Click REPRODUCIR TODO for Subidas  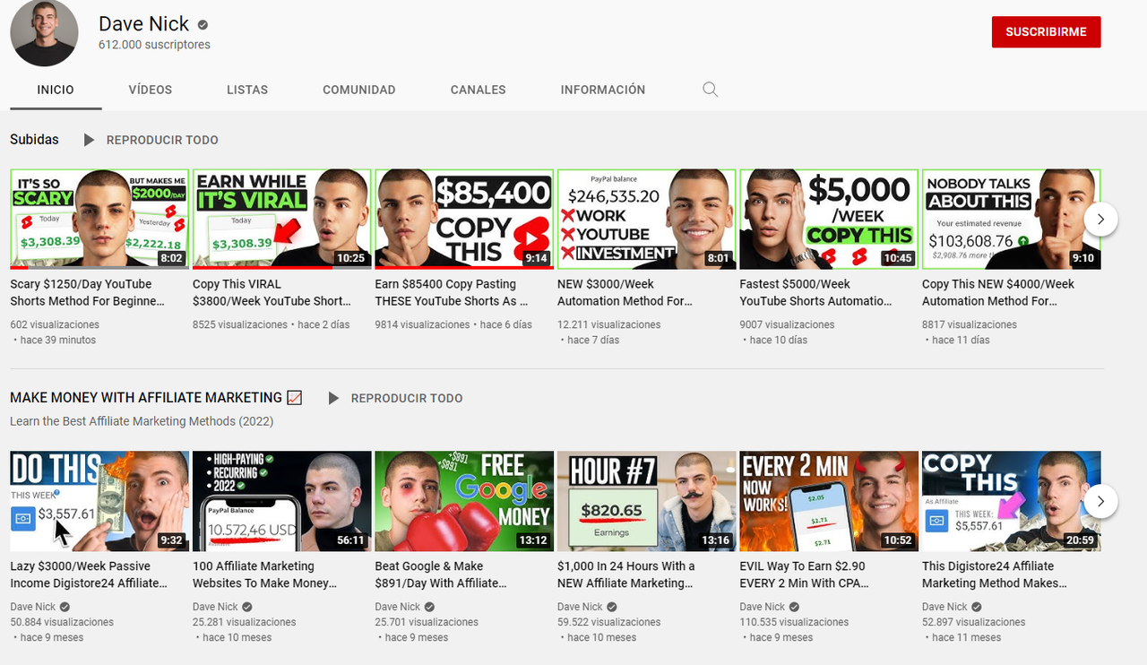pos(162,140)
